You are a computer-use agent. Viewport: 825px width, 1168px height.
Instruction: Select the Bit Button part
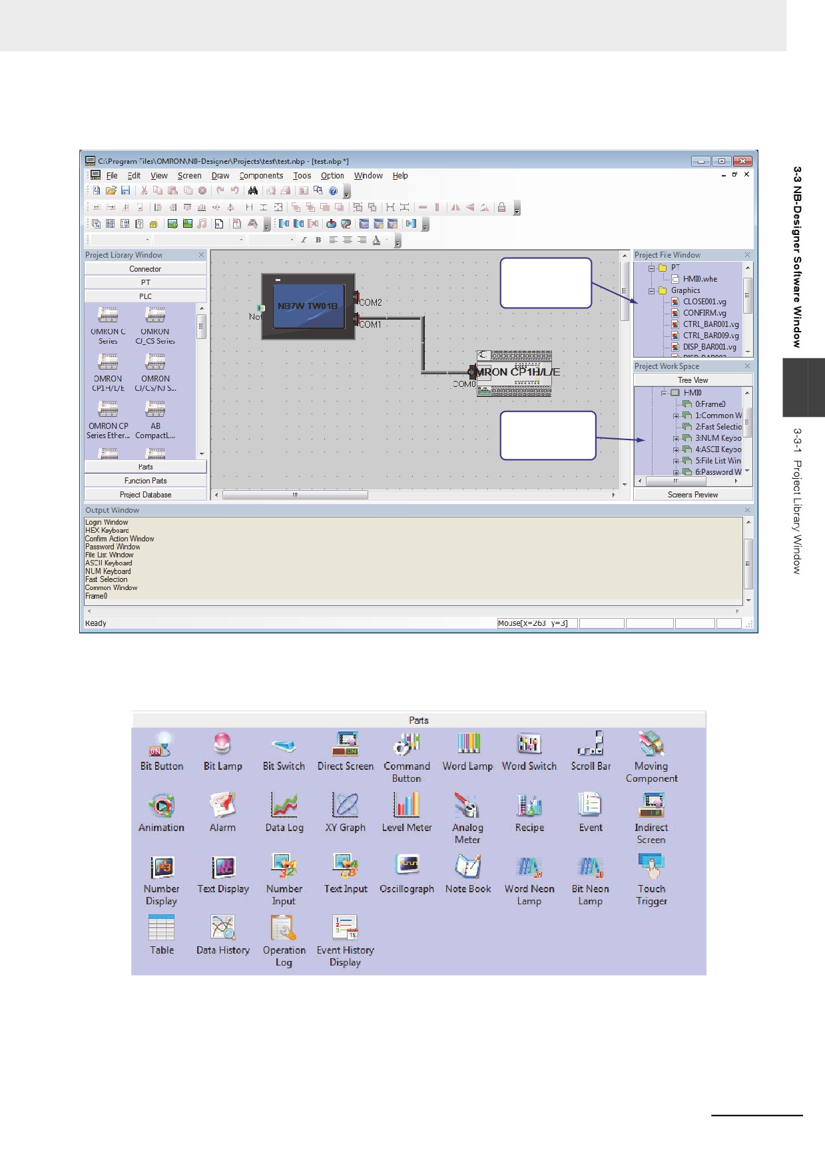(x=162, y=752)
